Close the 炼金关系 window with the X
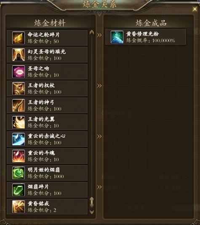The width and height of the screenshot is (200, 225). [x=195, y=9]
